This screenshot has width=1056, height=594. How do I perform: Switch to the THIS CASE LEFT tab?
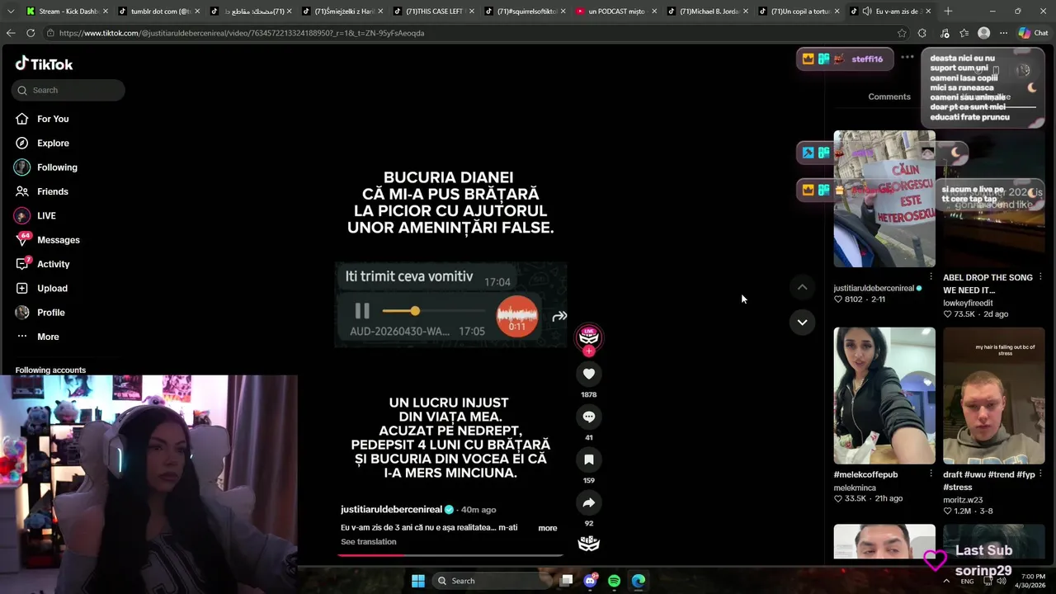[x=434, y=12]
